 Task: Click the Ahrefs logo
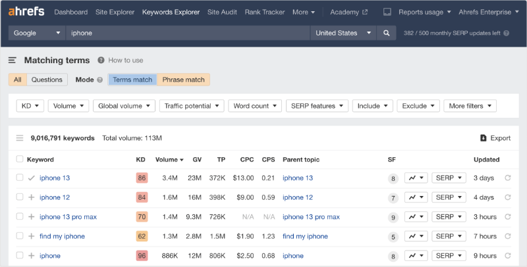(26, 12)
